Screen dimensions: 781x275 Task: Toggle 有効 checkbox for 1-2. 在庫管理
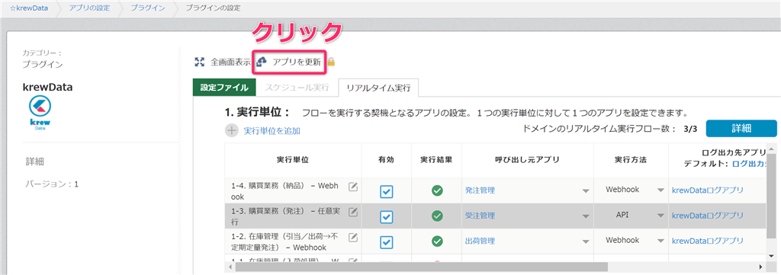(387, 242)
